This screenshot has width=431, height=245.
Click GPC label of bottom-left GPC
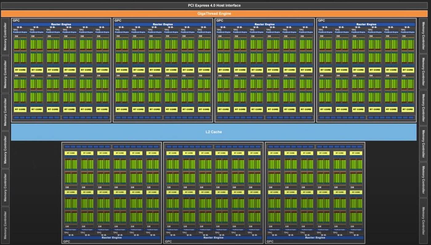[x=66, y=242]
